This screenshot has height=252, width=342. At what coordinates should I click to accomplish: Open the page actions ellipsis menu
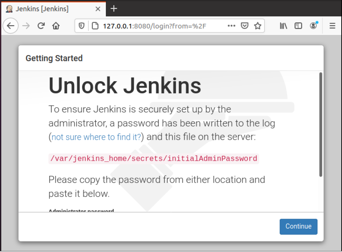click(x=231, y=26)
